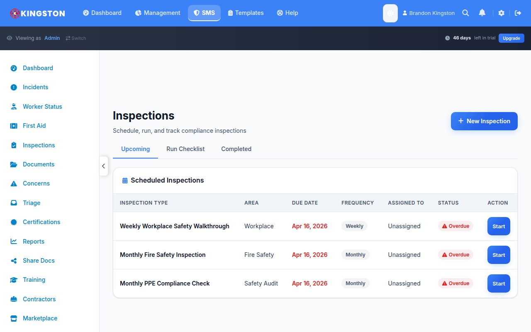Click Apr 16, 2026 in Weekly Walkthrough row
The image size is (531, 332).
tap(309, 226)
